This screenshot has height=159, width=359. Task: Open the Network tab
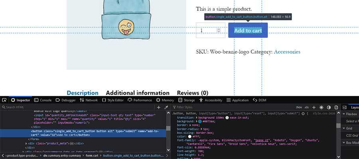click(89, 100)
